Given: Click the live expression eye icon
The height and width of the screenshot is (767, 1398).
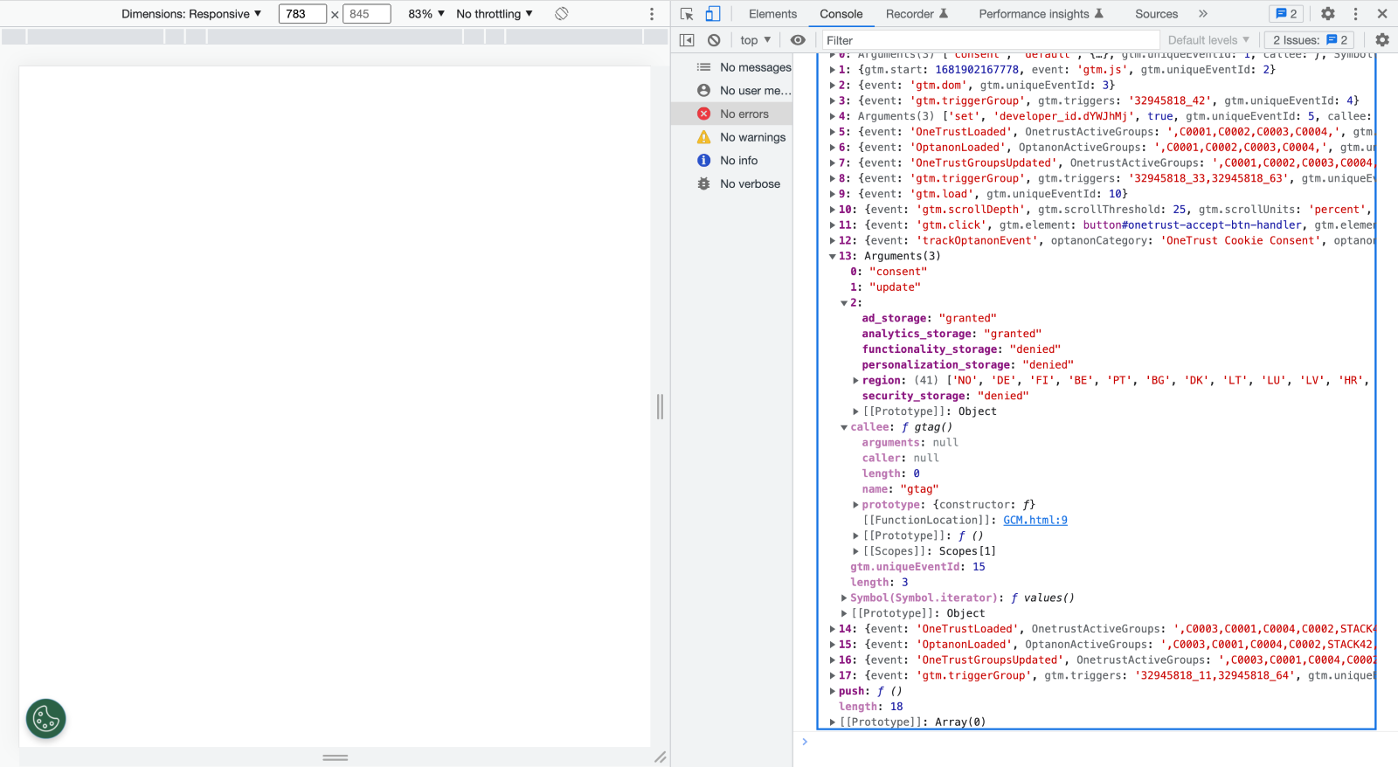Looking at the screenshot, I should coord(798,40).
